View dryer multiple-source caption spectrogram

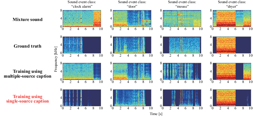[x=232, y=71]
